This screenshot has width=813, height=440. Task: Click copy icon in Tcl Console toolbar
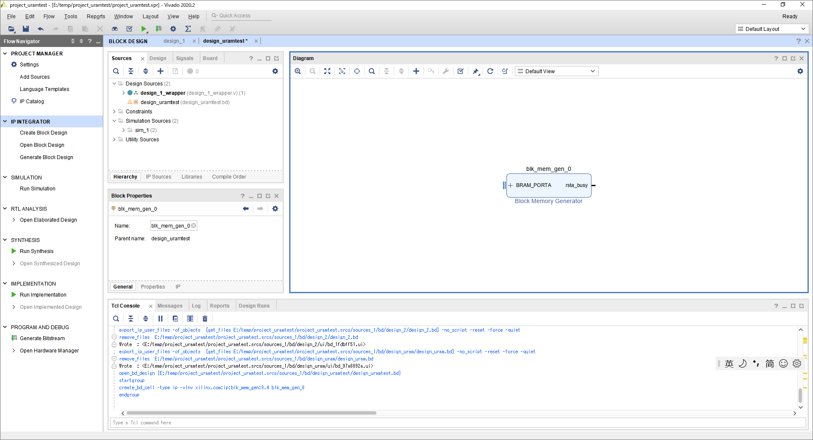coord(175,319)
